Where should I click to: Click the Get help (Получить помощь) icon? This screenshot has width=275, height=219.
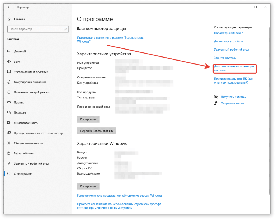tap(216, 97)
